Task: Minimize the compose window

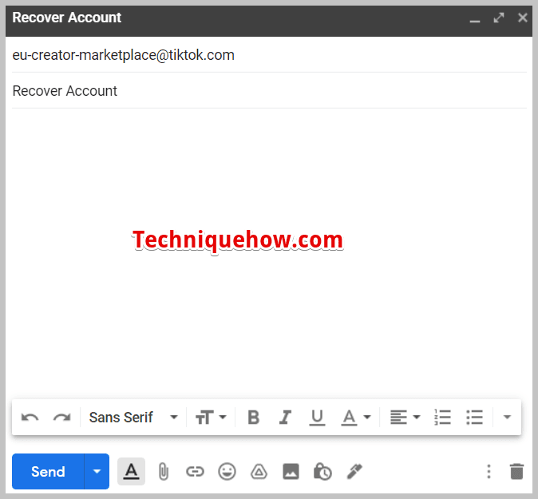Action: (475, 20)
